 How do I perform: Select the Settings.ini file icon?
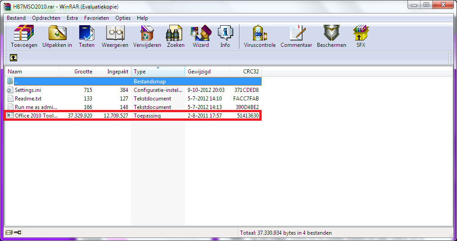pyautogui.click(x=10, y=90)
